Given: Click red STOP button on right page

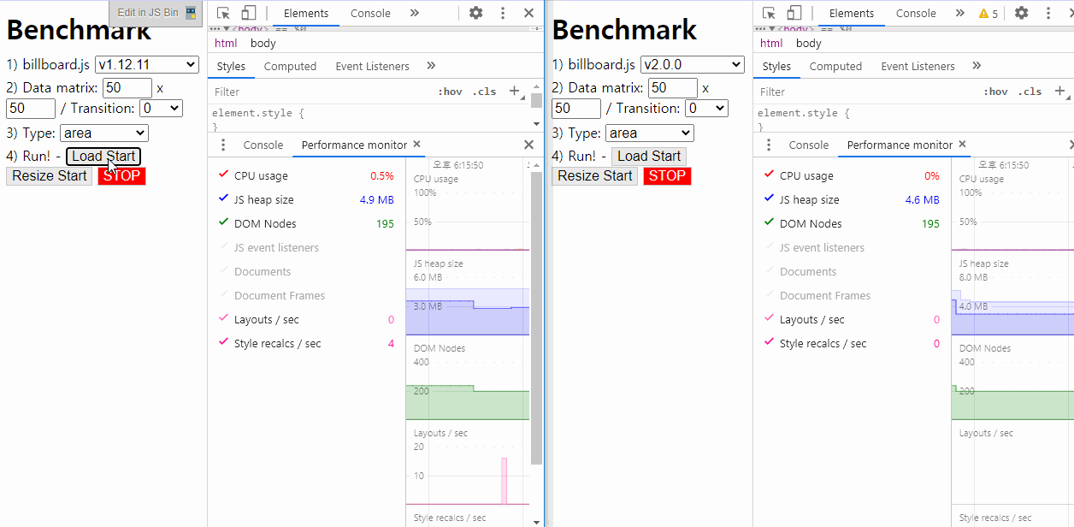Looking at the screenshot, I should coord(667,175).
